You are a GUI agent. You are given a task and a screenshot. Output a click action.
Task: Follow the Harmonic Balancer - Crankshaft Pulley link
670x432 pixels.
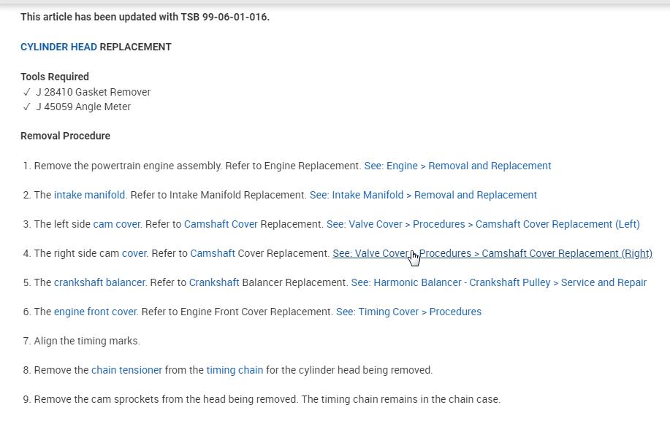tap(499, 282)
